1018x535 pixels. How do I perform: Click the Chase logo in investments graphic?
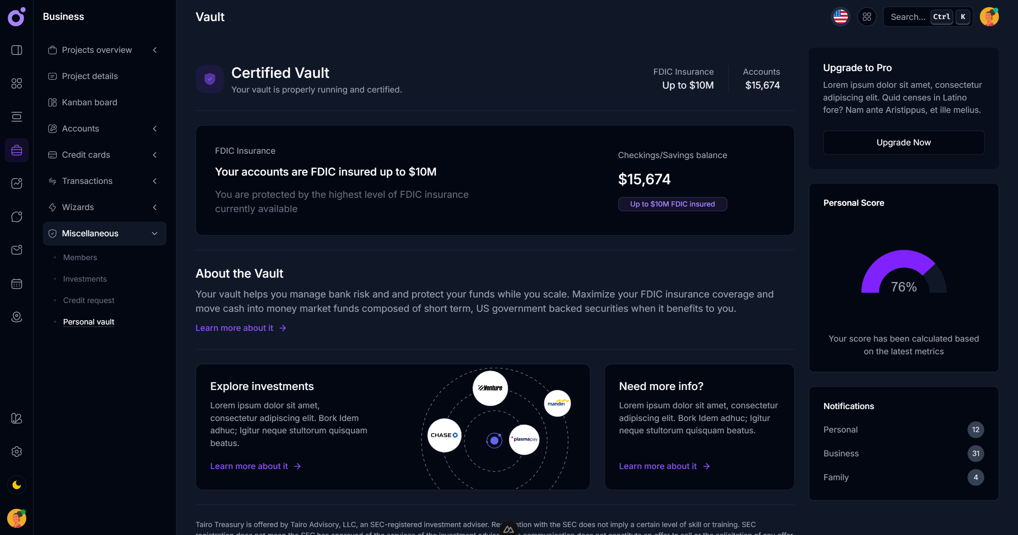(444, 435)
